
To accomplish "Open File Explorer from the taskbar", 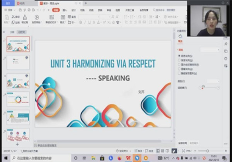I will point(93,158).
